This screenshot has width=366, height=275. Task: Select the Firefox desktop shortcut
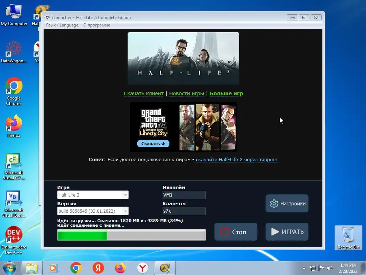14,126
